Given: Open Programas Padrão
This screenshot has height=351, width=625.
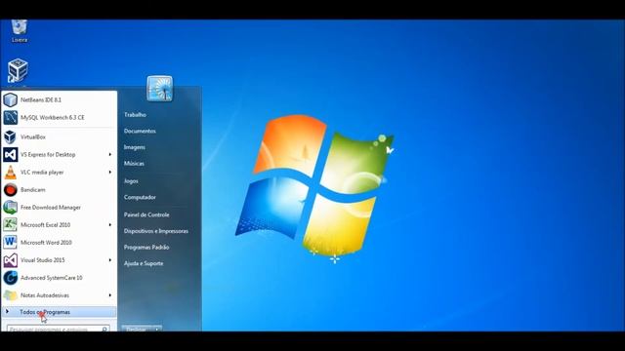Looking at the screenshot, I should pos(146,247).
